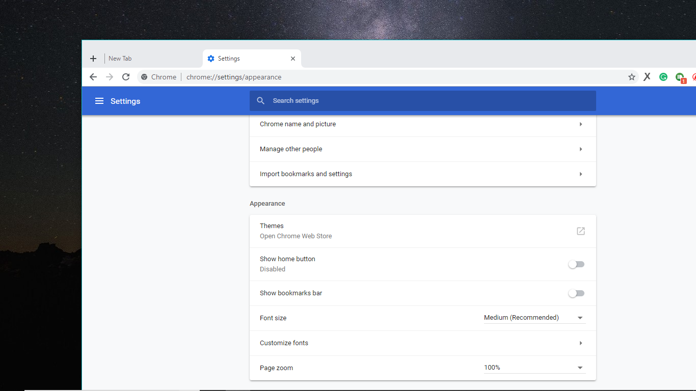Click the Disabled status under home button
Viewport: 696px width, 391px height.
tap(273, 269)
